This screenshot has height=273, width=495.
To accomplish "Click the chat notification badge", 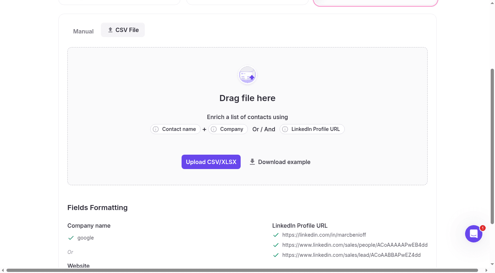I will (483, 228).
